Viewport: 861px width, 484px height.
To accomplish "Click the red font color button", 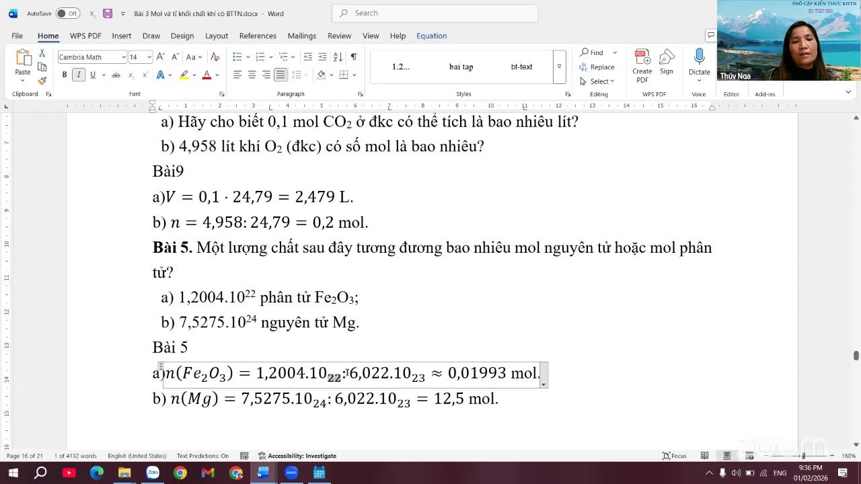I will click(207, 75).
